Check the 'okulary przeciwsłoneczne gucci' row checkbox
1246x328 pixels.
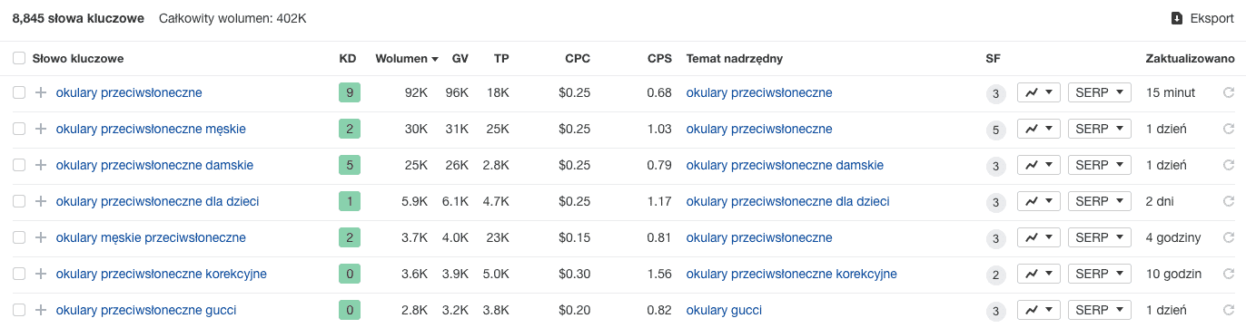point(19,310)
